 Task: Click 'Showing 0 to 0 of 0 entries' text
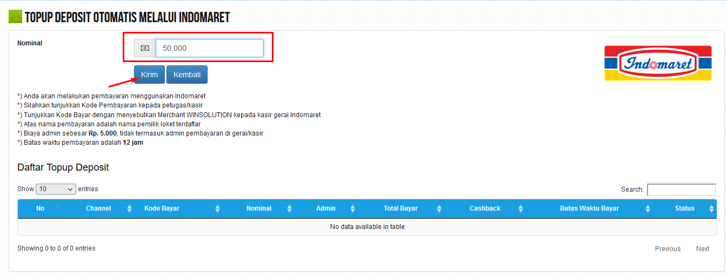(x=56, y=248)
